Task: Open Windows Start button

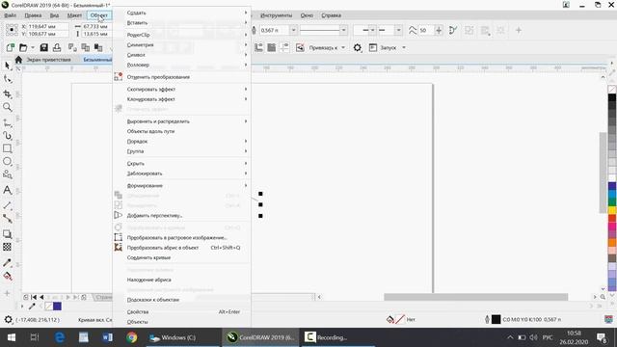Action: pyautogui.click(x=11, y=337)
